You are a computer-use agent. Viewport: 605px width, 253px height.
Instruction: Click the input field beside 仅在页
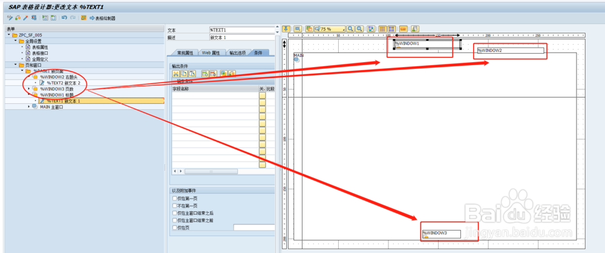pyautogui.click(x=254, y=228)
